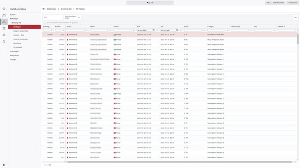Open Lista på bokningar in the side menu

20,39
